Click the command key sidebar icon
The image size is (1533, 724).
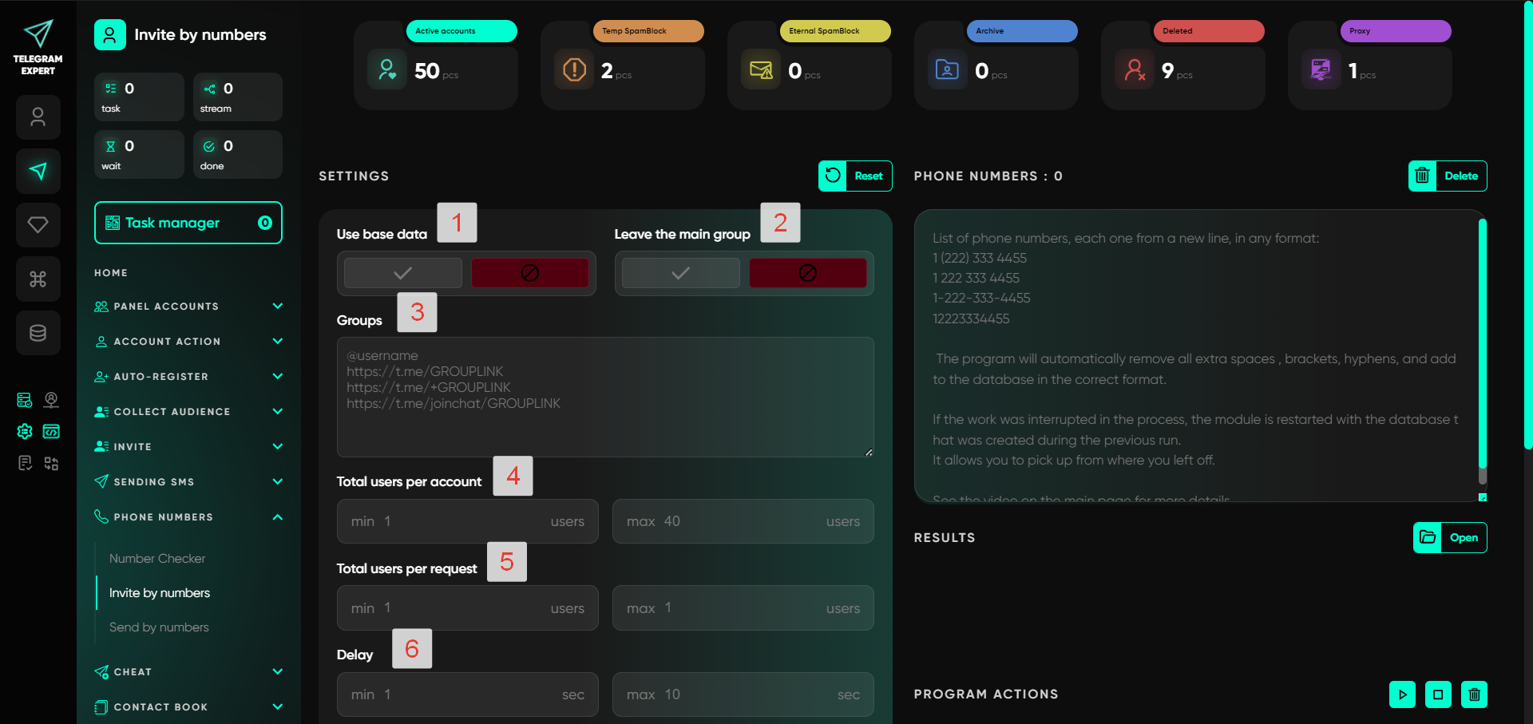click(38, 279)
